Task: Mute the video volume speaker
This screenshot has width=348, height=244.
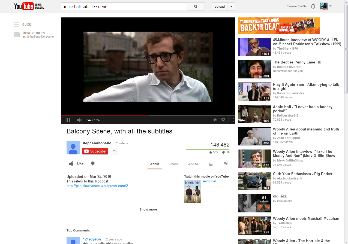Action: pos(79,120)
